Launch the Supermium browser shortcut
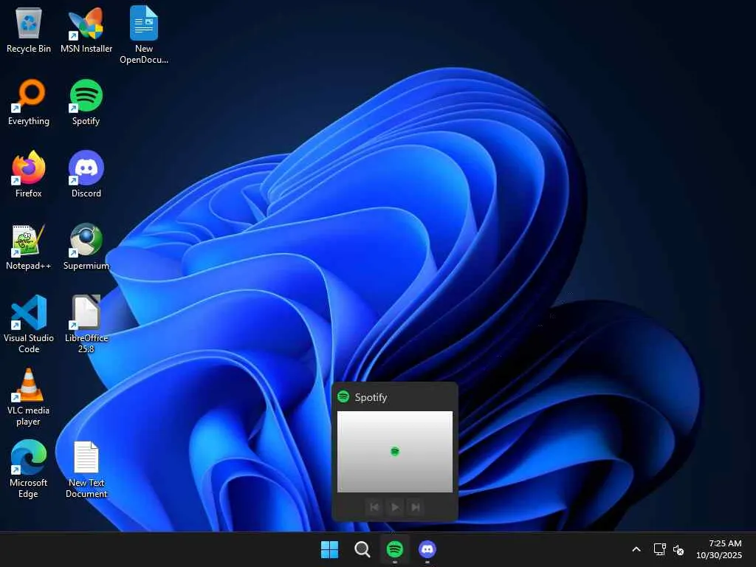This screenshot has width=756, height=567. (86, 247)
